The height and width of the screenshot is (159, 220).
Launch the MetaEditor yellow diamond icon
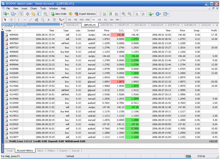coord(70,14)
